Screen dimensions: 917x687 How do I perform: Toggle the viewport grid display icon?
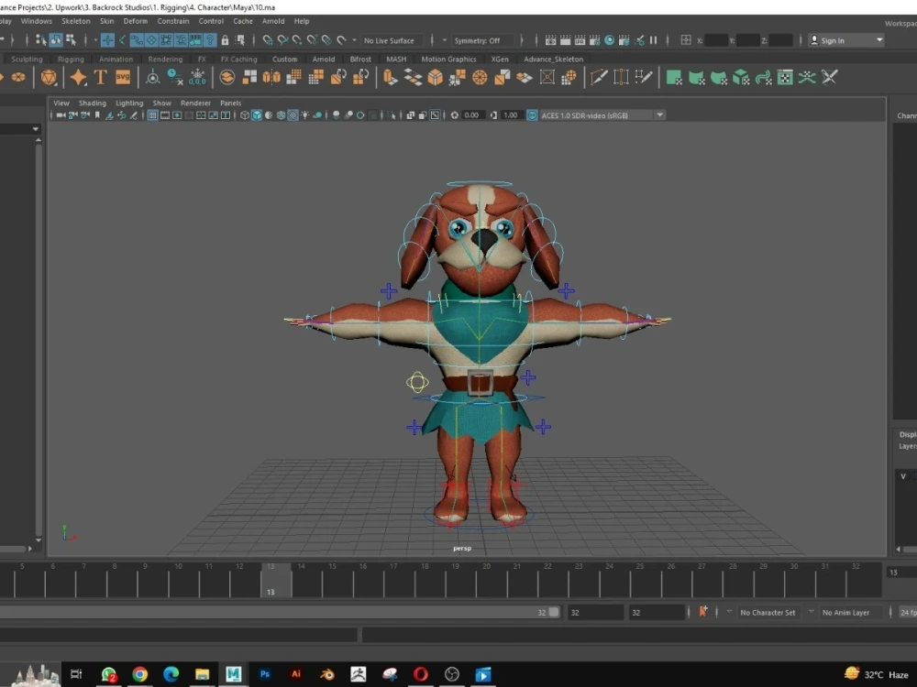click(151, 114)
